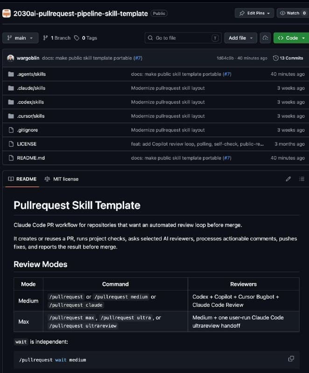This screenshot has width=309, height=373.
Task: Click the README.md row 40 minutes ago timestamp
Action: pyautogui.click(x=288, y=158)
